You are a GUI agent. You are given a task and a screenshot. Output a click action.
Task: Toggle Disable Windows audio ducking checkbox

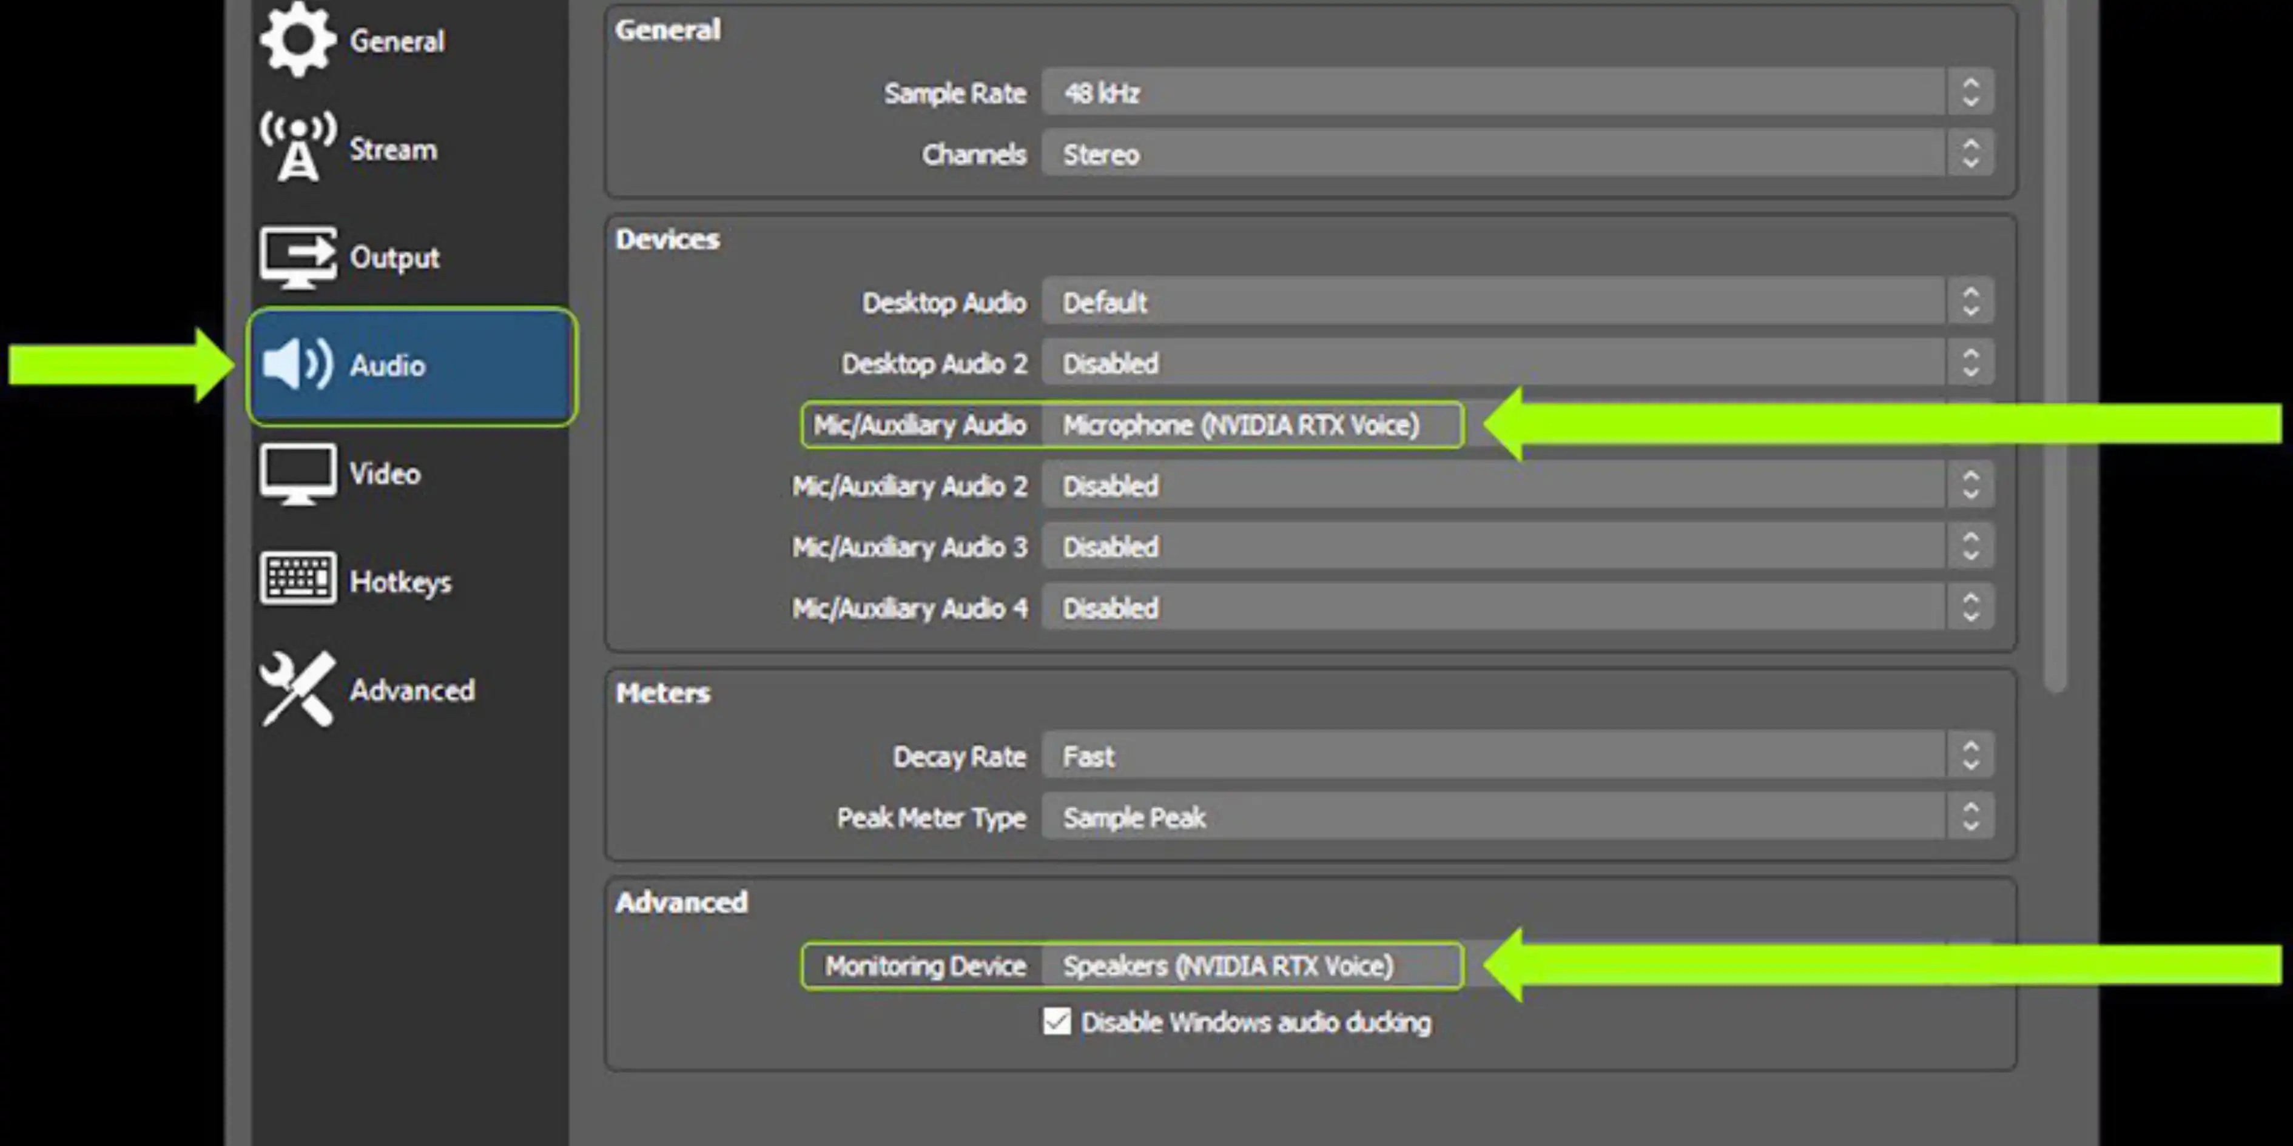[1057, 1022]
